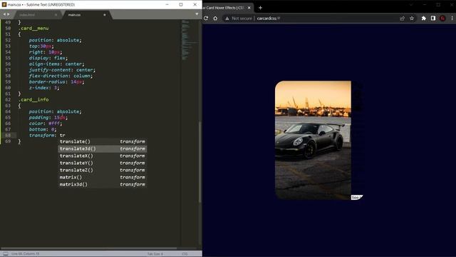Click 'flex-direction: column;' on line 58
Viewport: 456px width, 257px height.
(61, 76)
